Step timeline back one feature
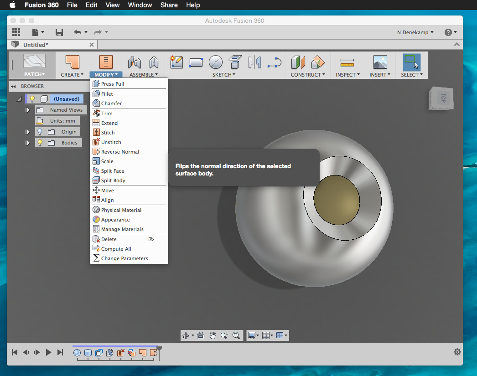This screenshot has width=477, height=376. 26,352
